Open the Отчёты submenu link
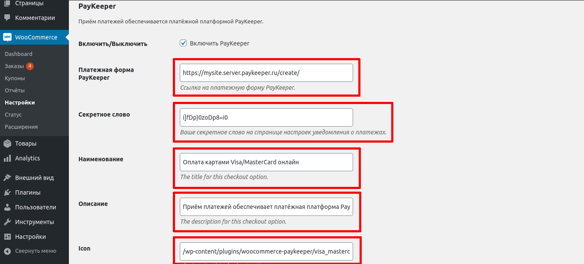The width and height of the screenshot is (584, 264). (x=15, y=91)
